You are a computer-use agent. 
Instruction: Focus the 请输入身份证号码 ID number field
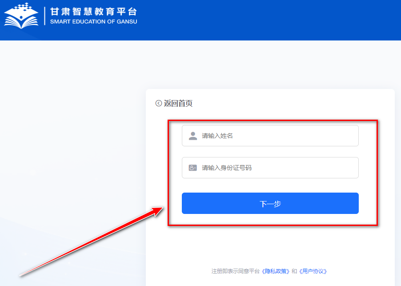click(x=270, y=168)
